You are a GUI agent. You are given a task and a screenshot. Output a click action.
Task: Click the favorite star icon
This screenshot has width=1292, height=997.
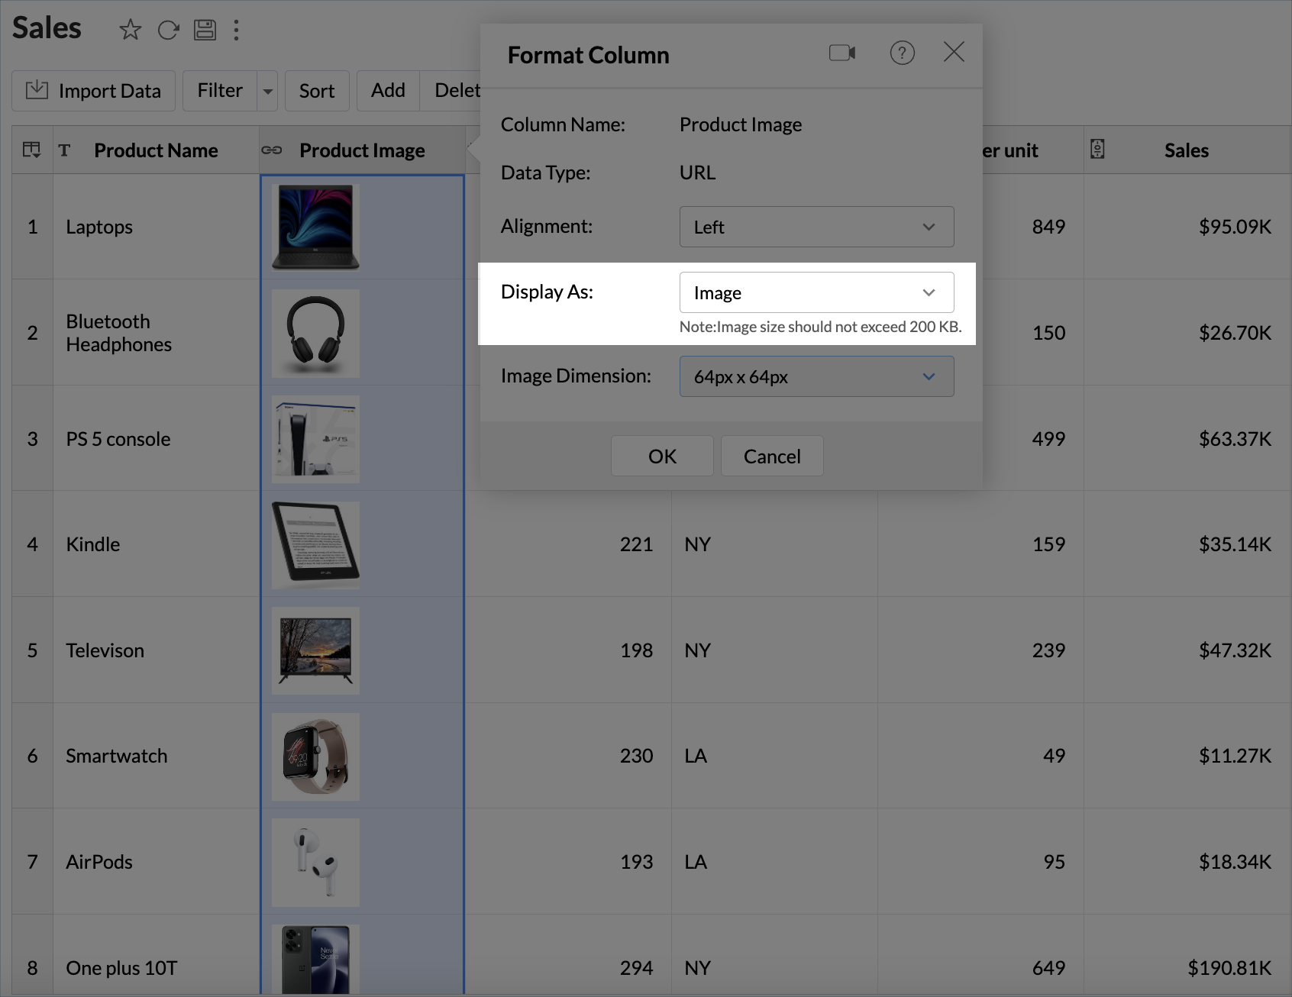[x=131, y=30]
